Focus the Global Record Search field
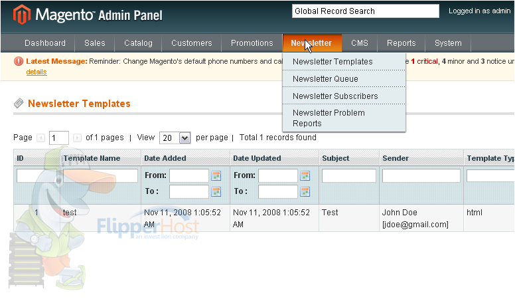Image resolution: width=515 pixels, height=299 pixels. [365, 11]
